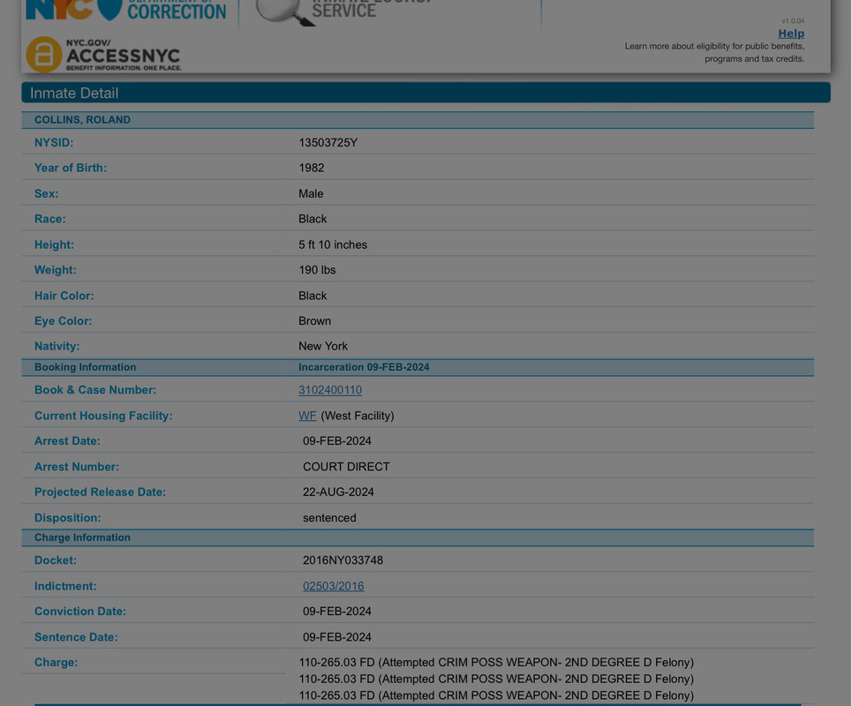The image size is (852, 706).
Task: Select disposition value sentenced
Action: (x=329, y=518)
